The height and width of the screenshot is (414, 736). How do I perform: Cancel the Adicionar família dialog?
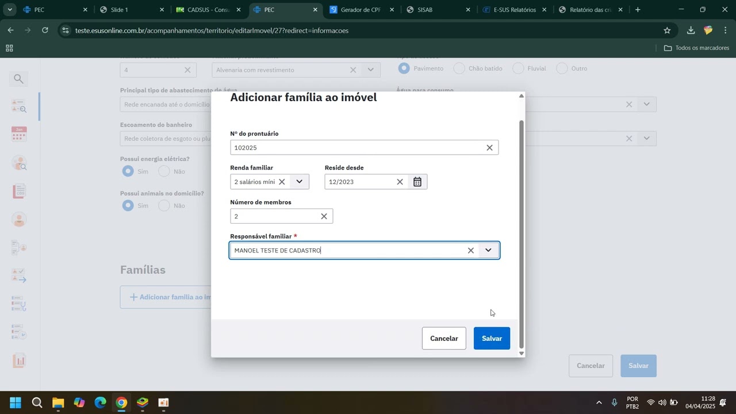click(444, 339)
